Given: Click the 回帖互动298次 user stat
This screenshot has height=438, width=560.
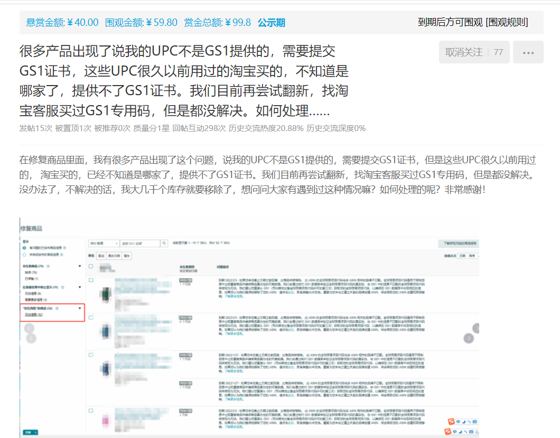Looking at the screenshot, I should point(199,128).
